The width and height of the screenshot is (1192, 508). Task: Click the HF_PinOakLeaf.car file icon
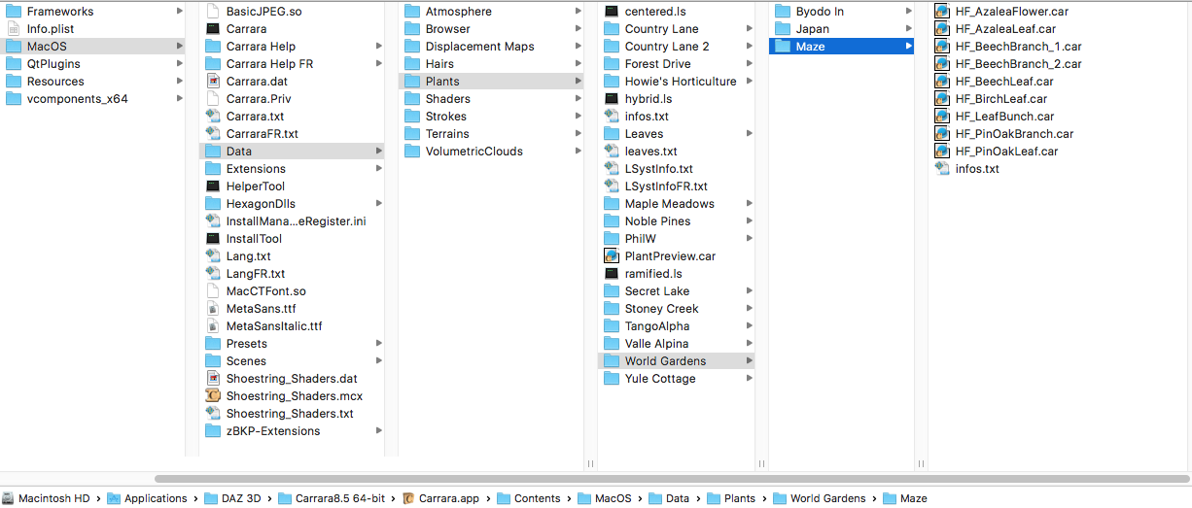pos(941,152)
